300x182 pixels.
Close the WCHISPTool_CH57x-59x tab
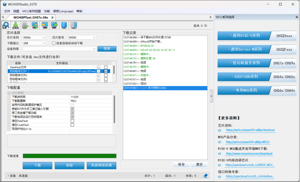click(x=52, y=18)
